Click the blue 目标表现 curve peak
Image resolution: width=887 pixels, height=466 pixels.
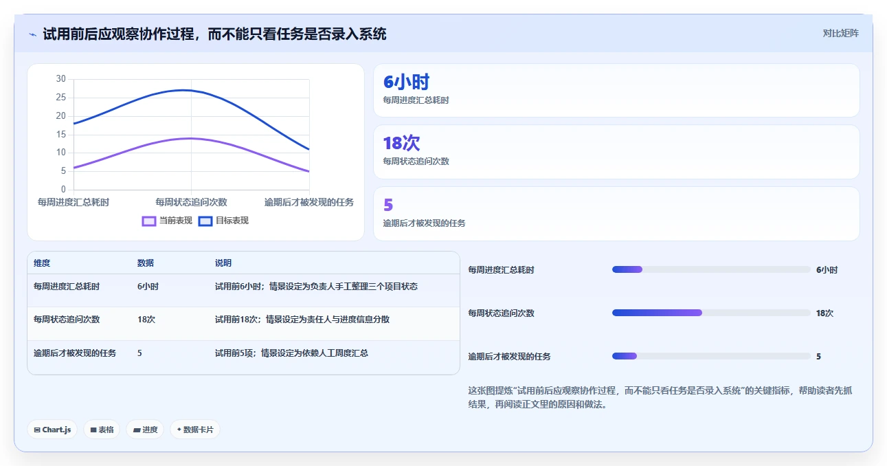(183, 90)
